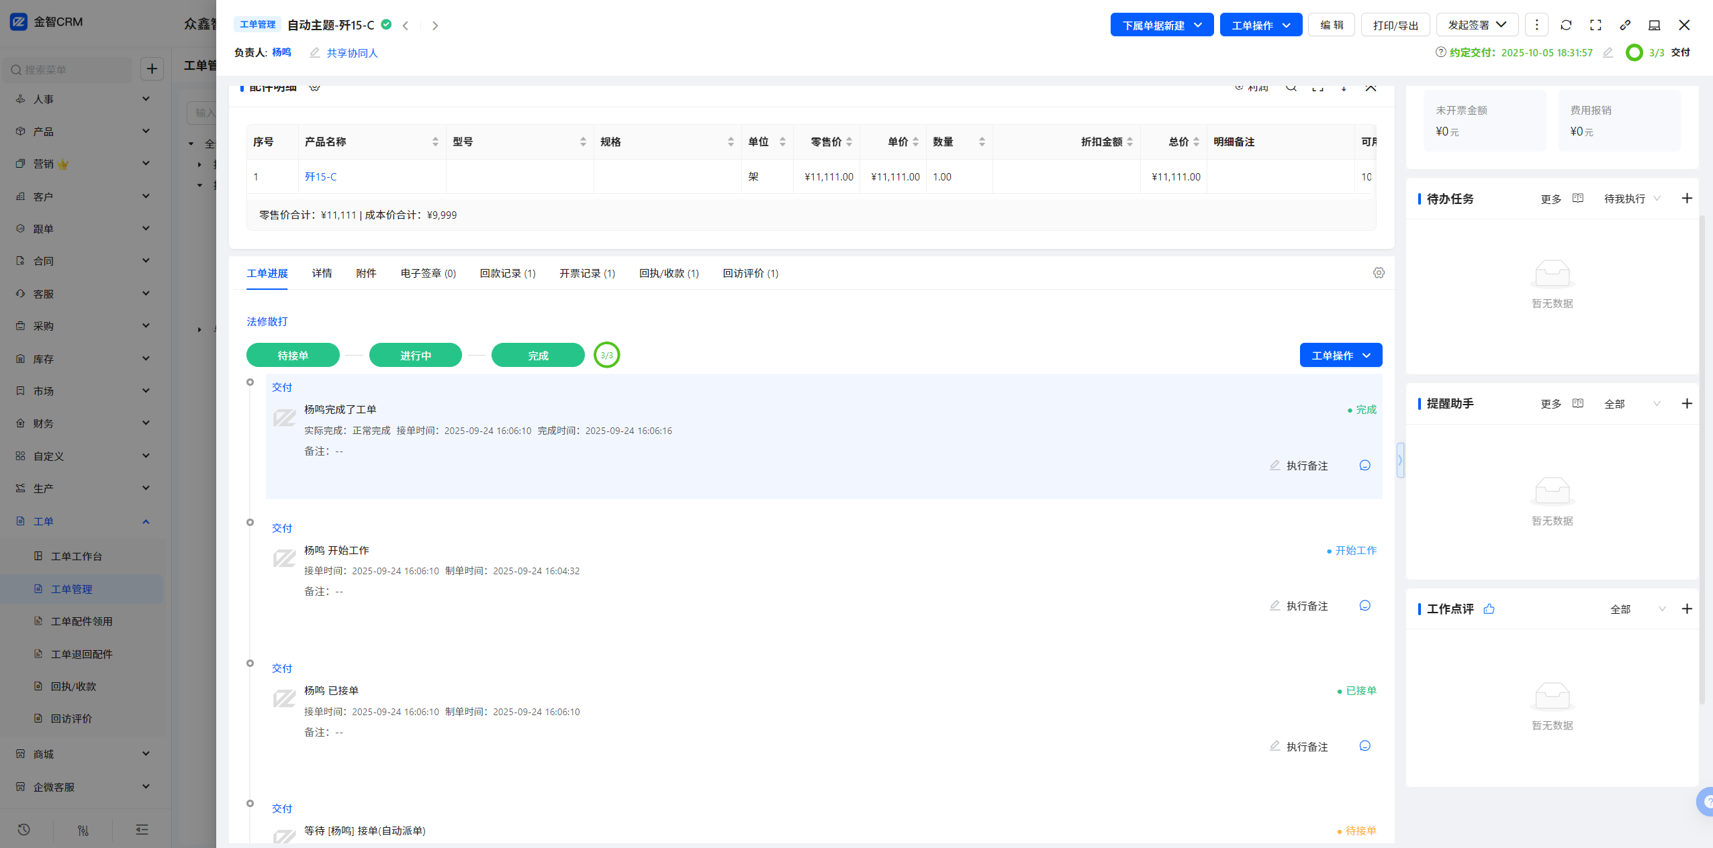Expand the 待我执行 filter dropdown

1632,199
